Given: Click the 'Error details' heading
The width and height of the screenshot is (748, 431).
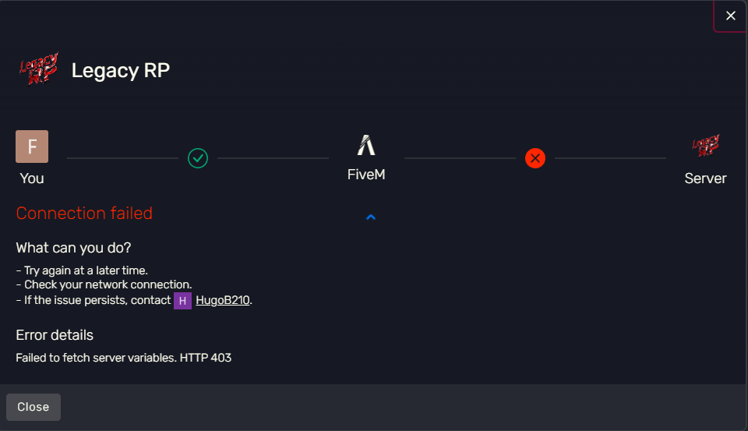Looking at the screenshot, I should coord(55,335).
